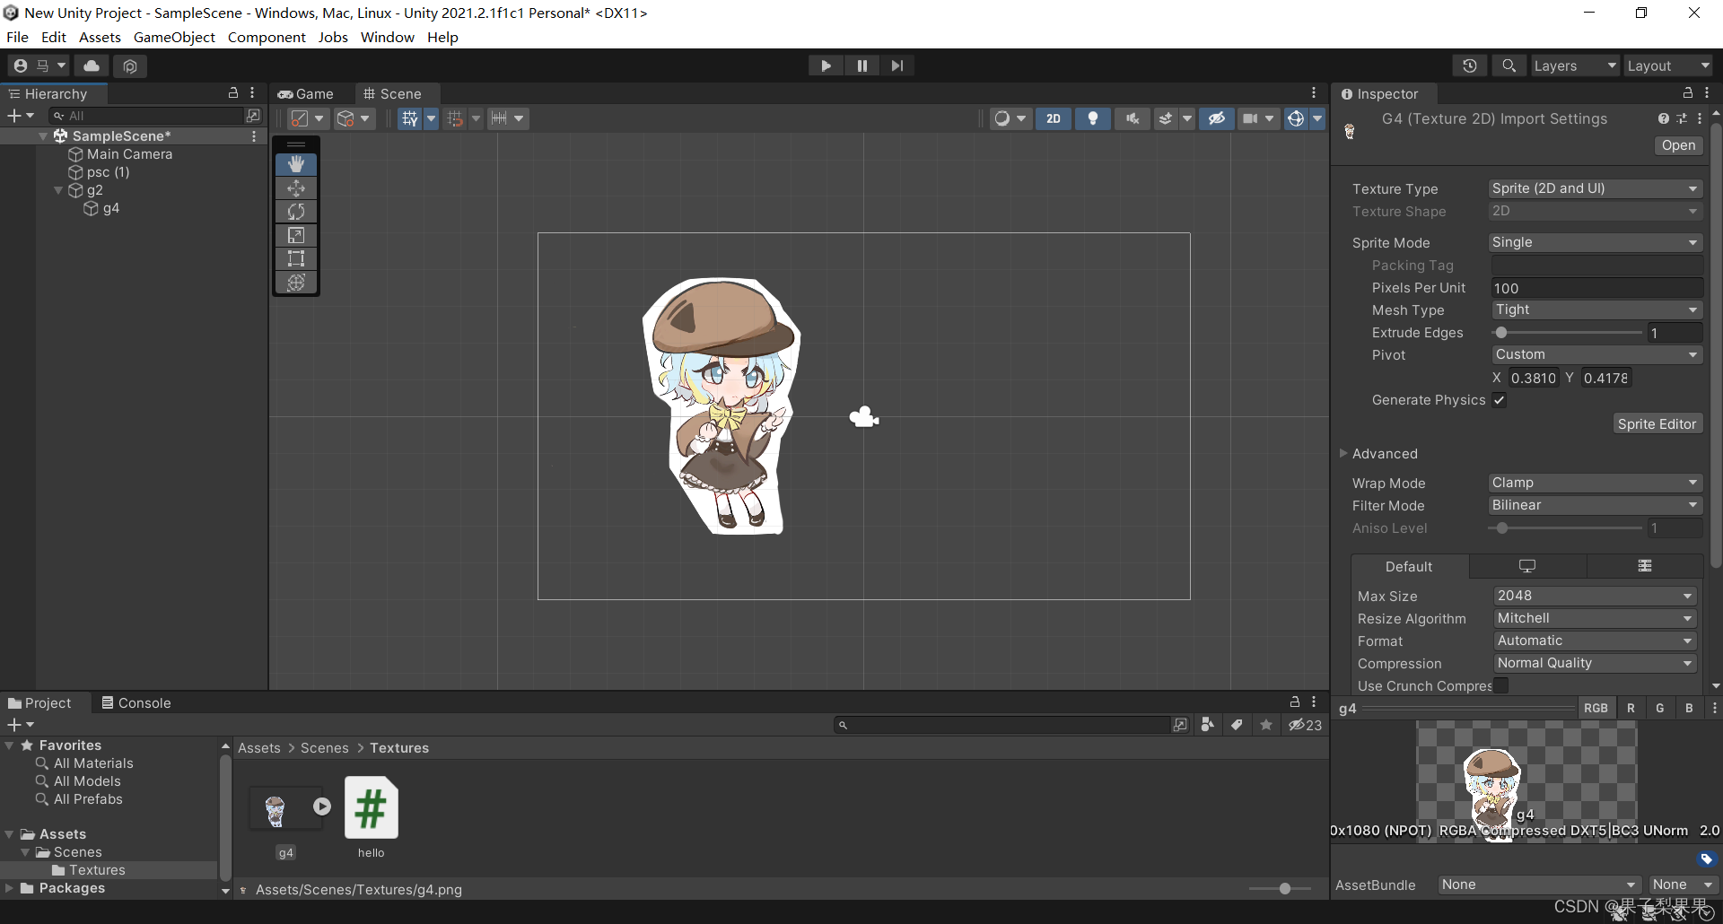Expand the Advanced section
Screen dimensions: 1723x924
pos(1343,453)
